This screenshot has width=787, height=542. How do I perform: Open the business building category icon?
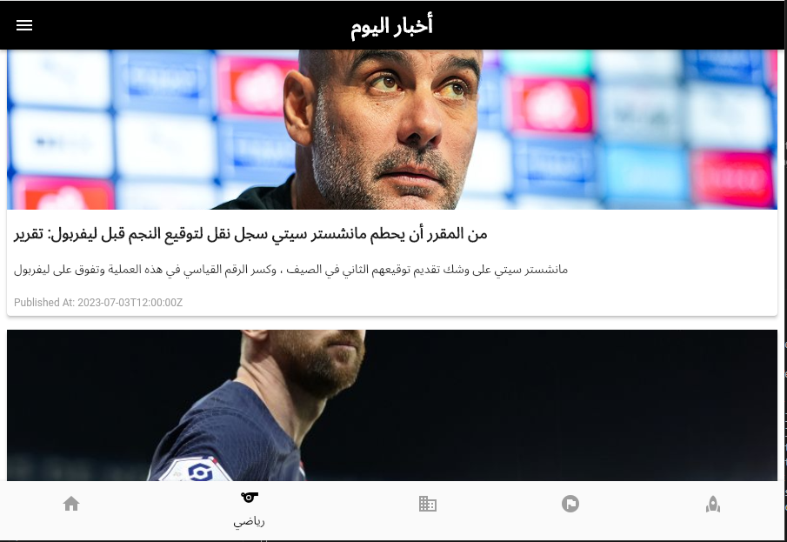click(428, 504)
